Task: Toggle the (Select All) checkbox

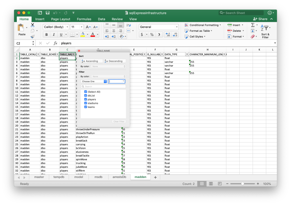Action: tap(86, 92)
